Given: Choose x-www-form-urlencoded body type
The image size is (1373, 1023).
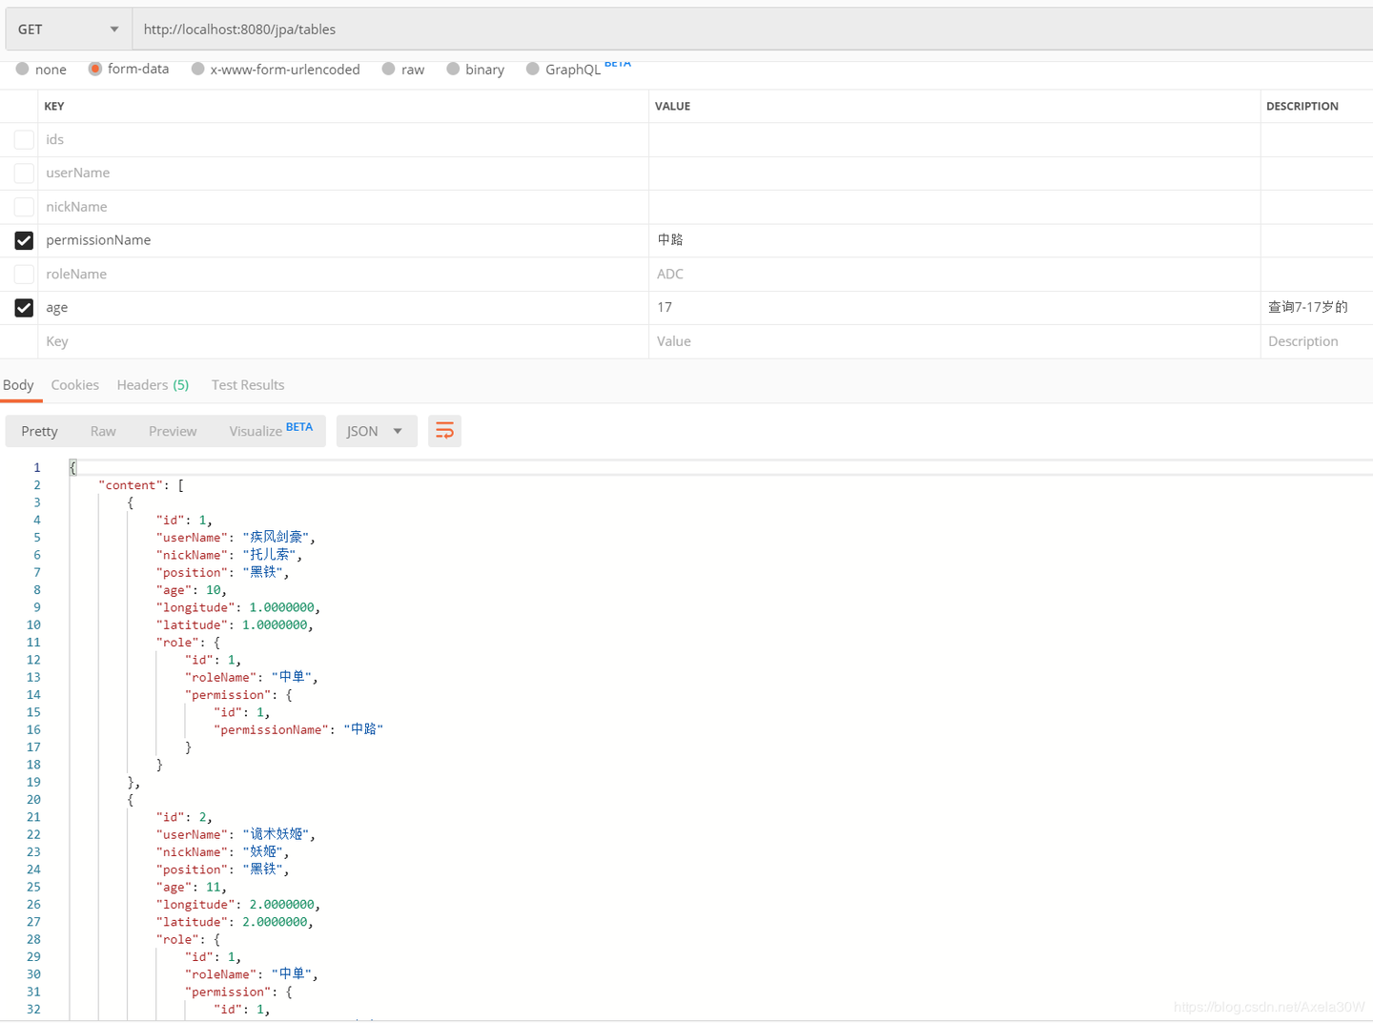Looking at the screenshot, I should [x=198, y=69].
